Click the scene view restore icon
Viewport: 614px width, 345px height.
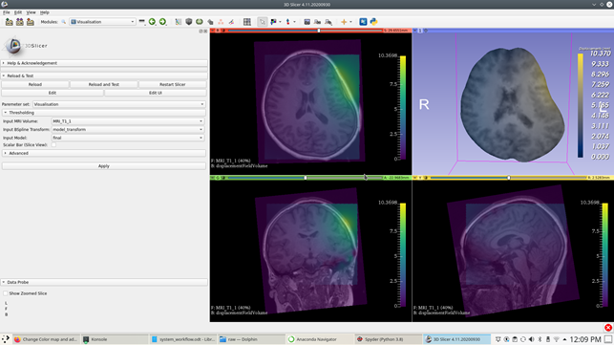coord(328,22)
